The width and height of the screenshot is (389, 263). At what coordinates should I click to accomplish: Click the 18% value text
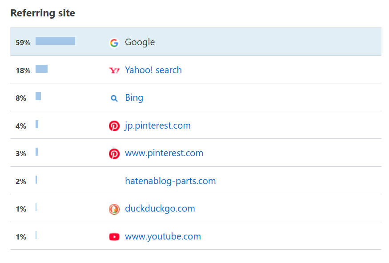[23, 71]
